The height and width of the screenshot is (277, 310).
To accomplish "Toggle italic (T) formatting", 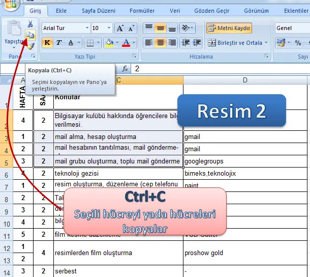I will 59,43.
